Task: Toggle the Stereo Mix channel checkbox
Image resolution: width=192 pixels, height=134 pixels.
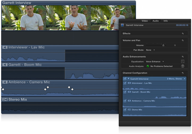Action: point(125,109)
